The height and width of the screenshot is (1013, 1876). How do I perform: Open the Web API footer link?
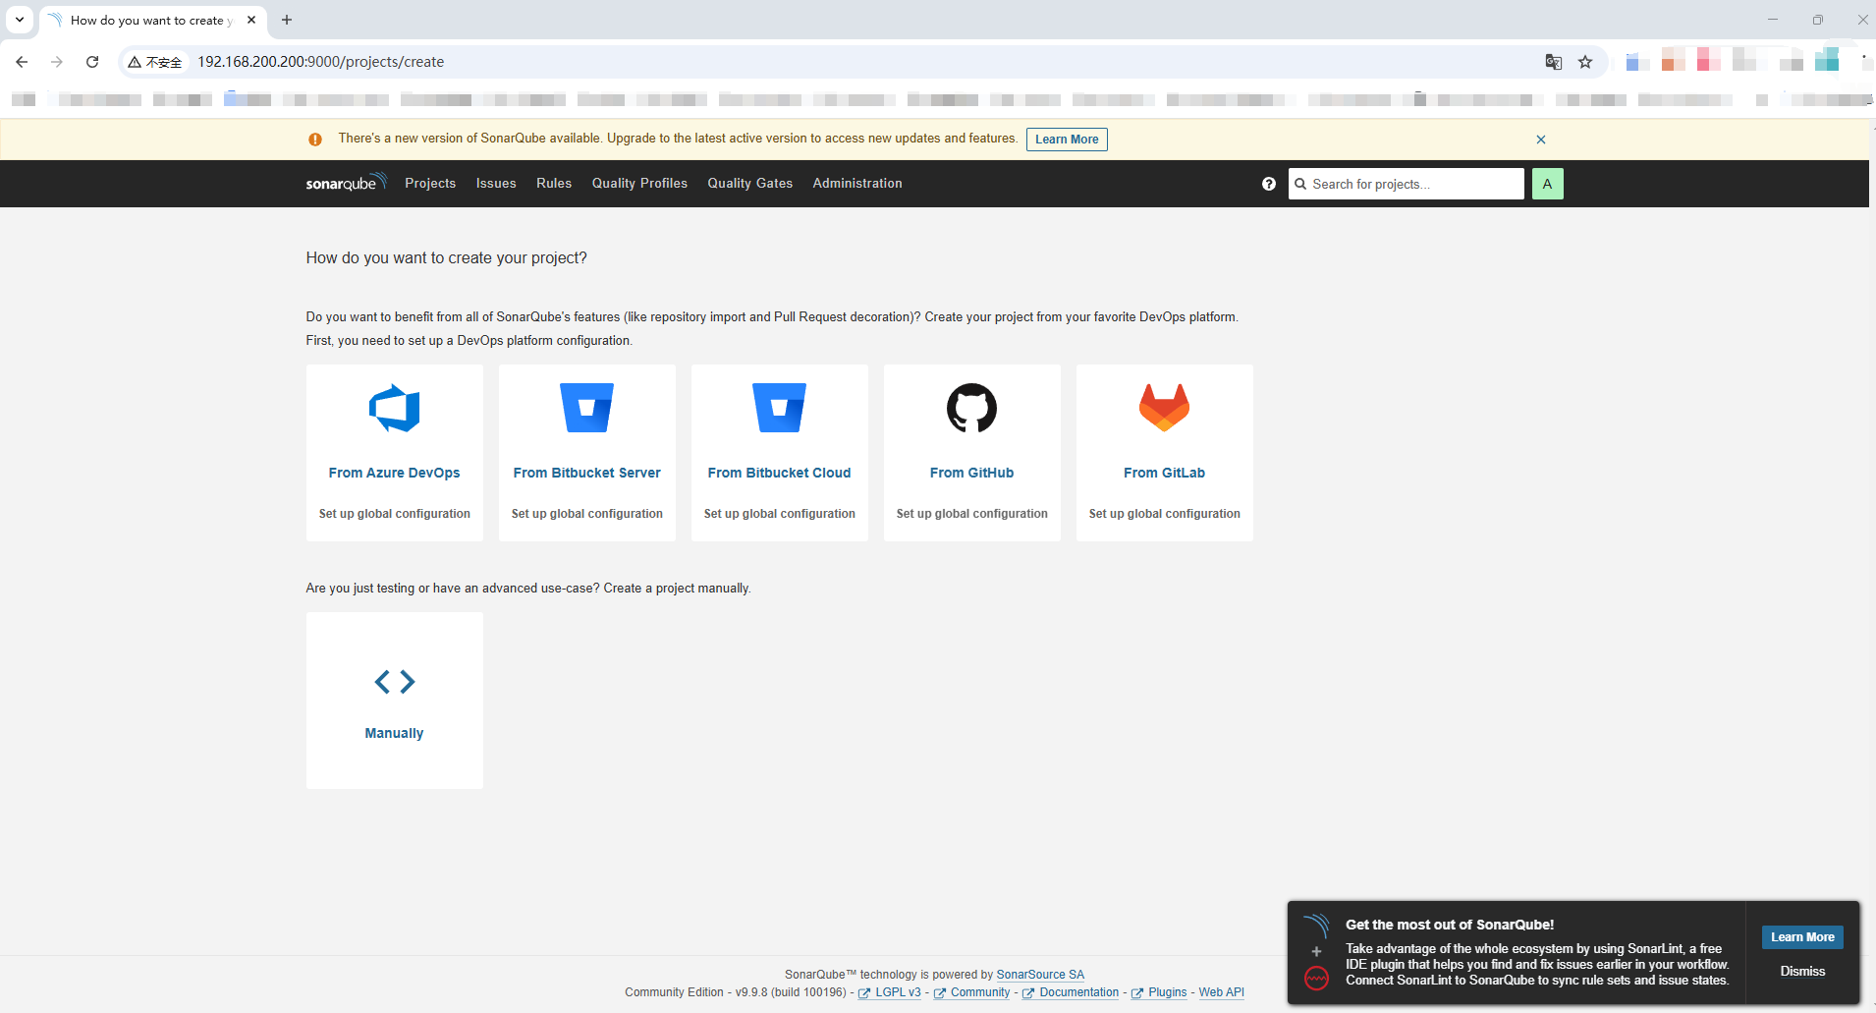click(x=1221, y=992)
